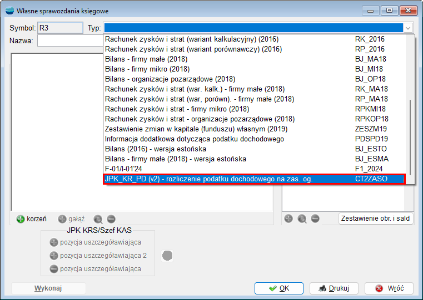423x300 pixels.
Task: Click minus icon below the right panel
Action: click(315, 218)
